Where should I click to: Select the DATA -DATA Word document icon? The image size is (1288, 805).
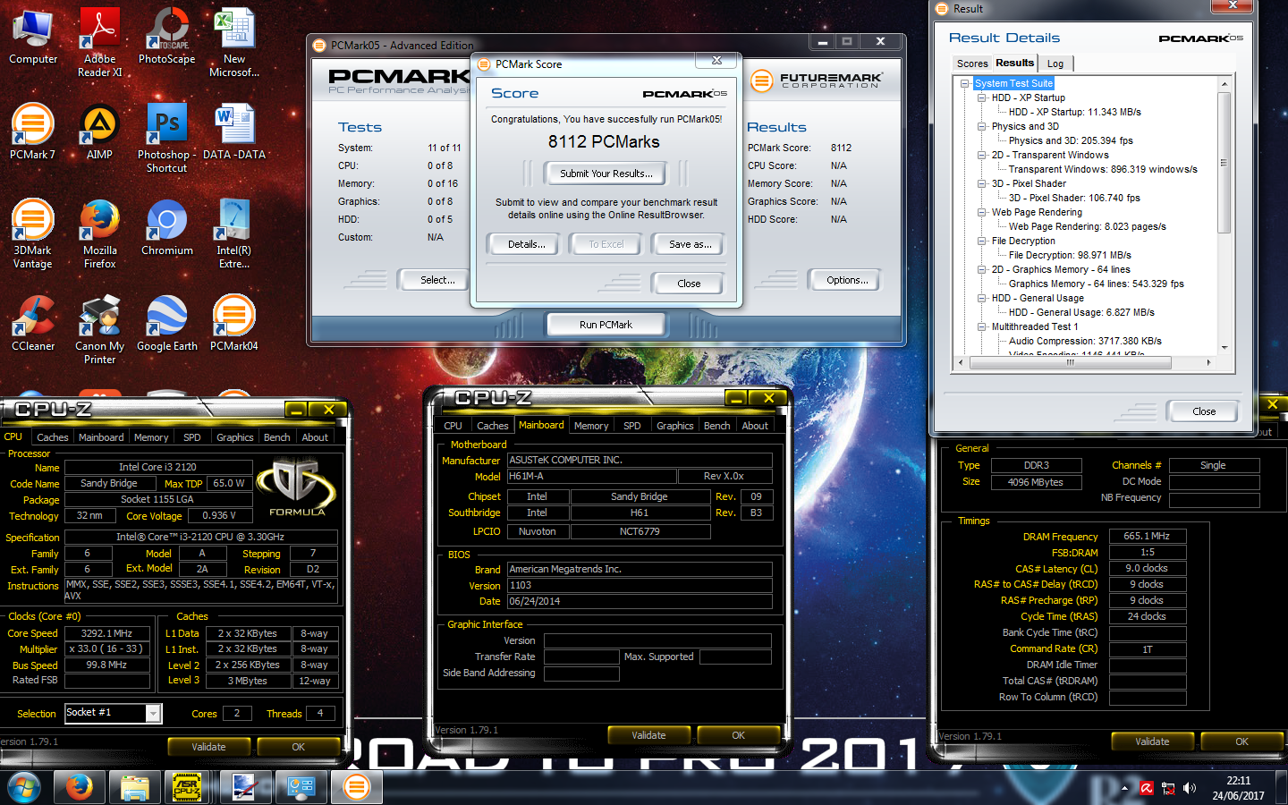click(234, 131)
